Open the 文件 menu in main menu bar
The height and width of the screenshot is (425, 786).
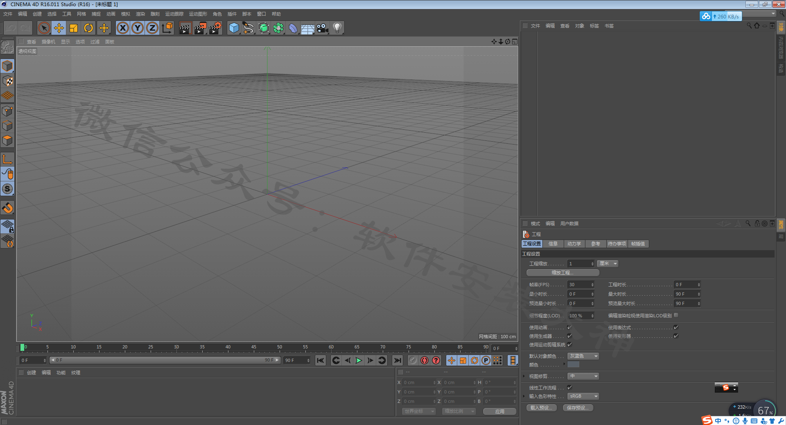point(8,14)
